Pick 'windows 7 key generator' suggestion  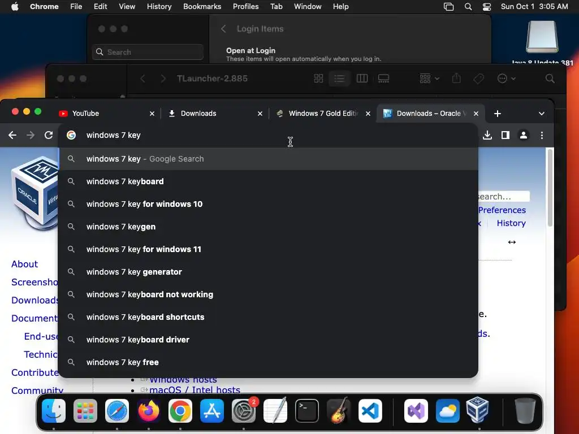268,272
